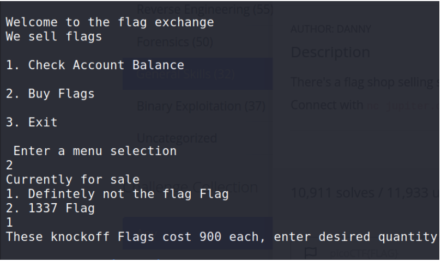Image resolution: width=441 pixels, height=262 pixels.
Task: Click the "2. Buy Flags" terminal option
Action: (50, 93)
